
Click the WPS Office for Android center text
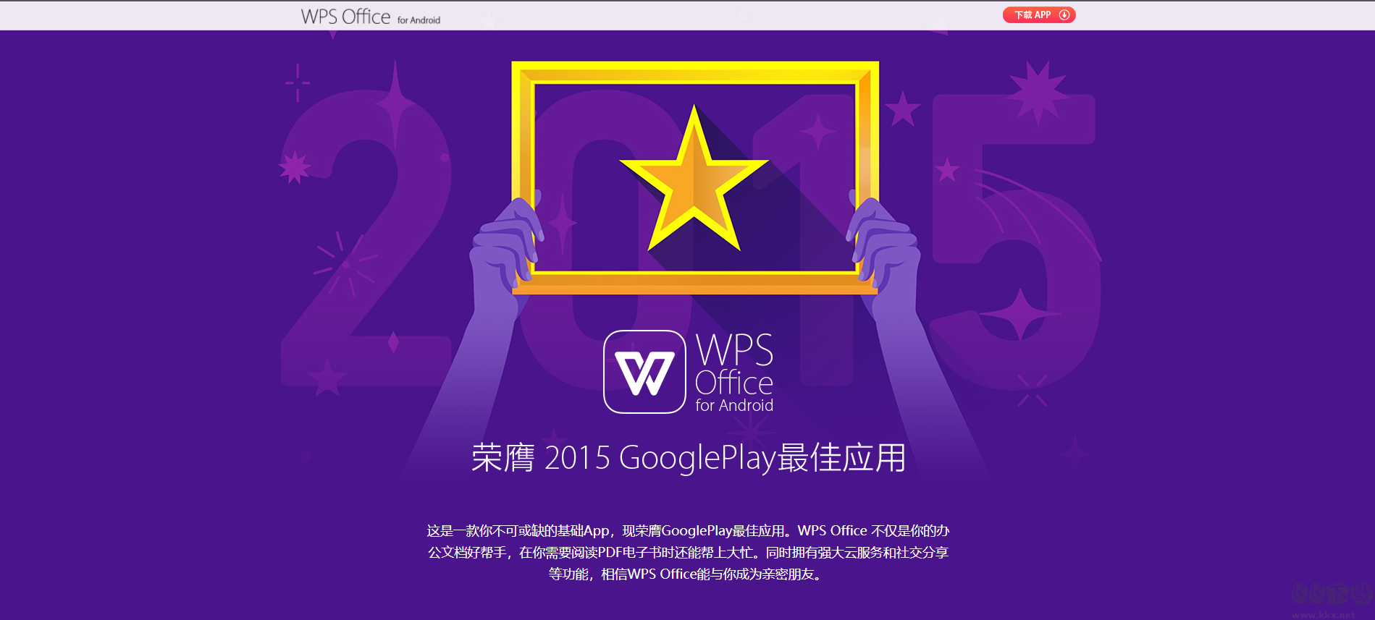(x=734, y=373)
